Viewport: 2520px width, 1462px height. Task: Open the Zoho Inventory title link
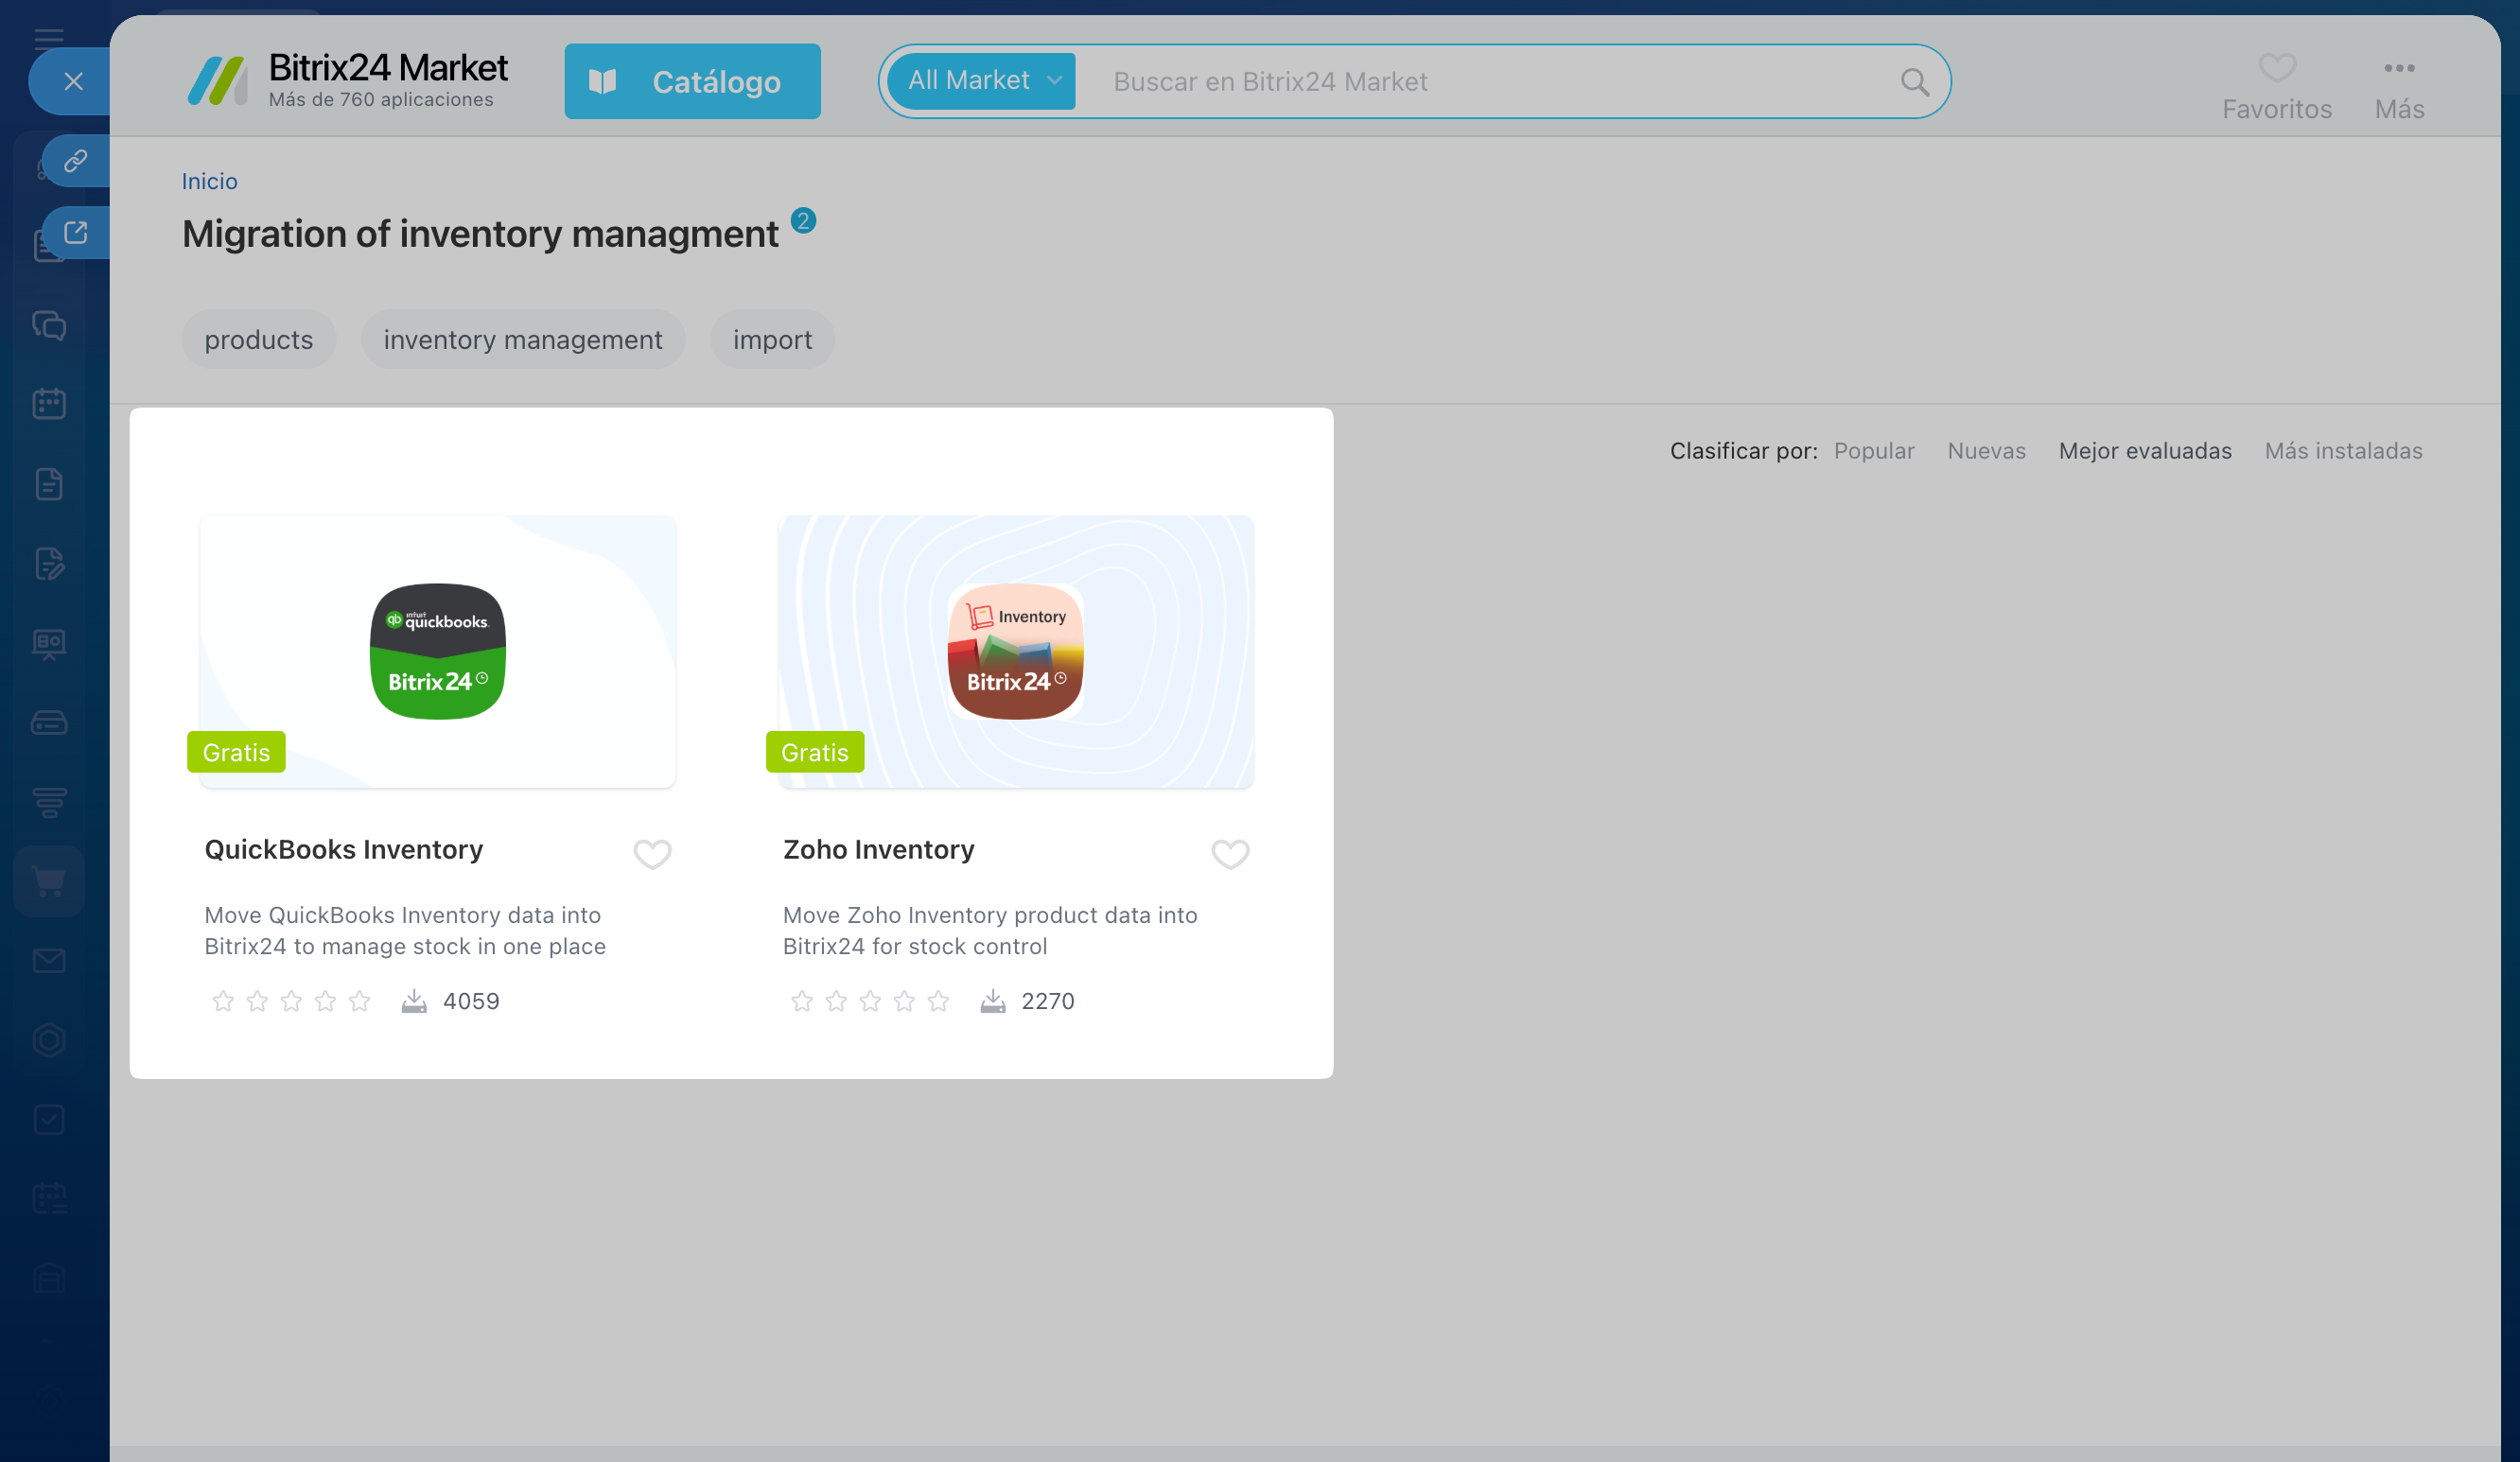click(x=878, y=849)
